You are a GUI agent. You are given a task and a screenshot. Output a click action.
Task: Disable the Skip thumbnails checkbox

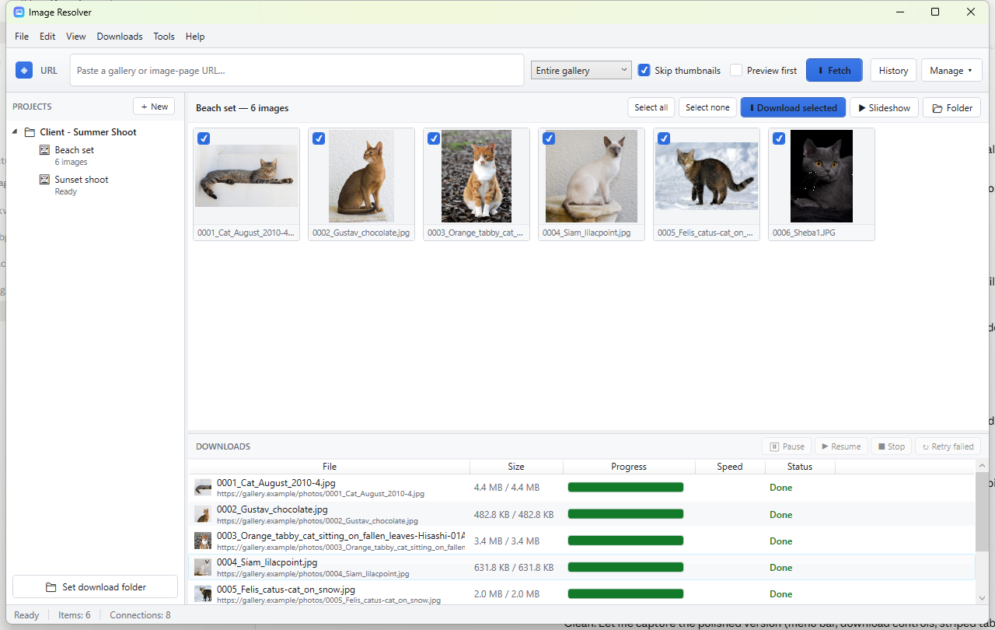[644, 70]
